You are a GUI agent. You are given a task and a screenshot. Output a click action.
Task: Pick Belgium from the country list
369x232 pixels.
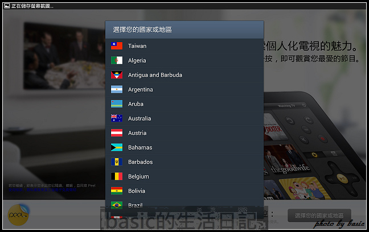[x=184, y=176]
